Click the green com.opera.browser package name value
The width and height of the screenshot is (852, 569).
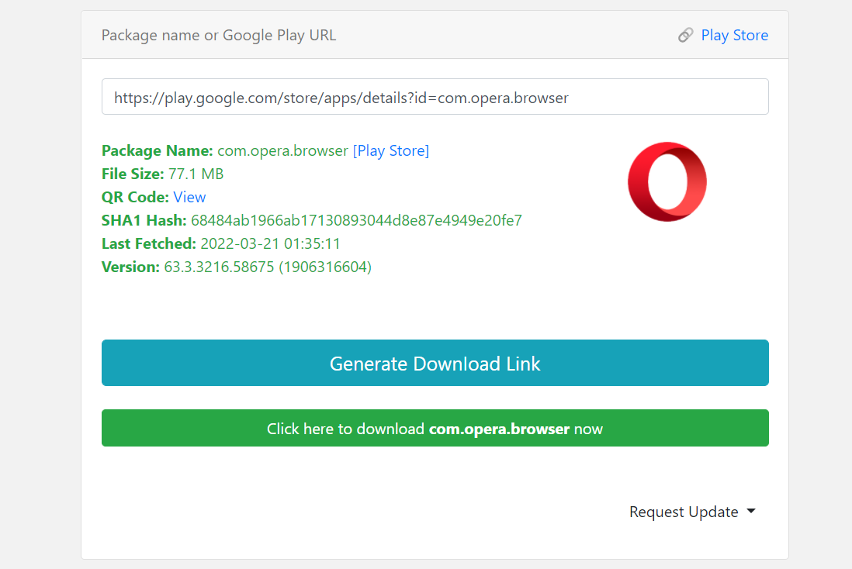[282, 150]
